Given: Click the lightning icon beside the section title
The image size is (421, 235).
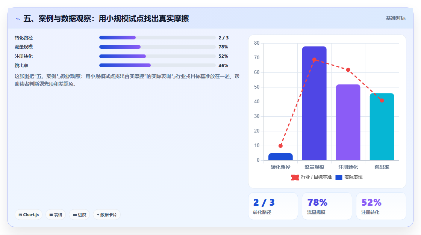Looking at the screenshot, I should (18, 19).
